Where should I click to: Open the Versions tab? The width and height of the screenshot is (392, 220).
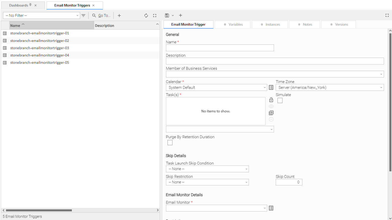pyautogui.click(x=339, y=25)
